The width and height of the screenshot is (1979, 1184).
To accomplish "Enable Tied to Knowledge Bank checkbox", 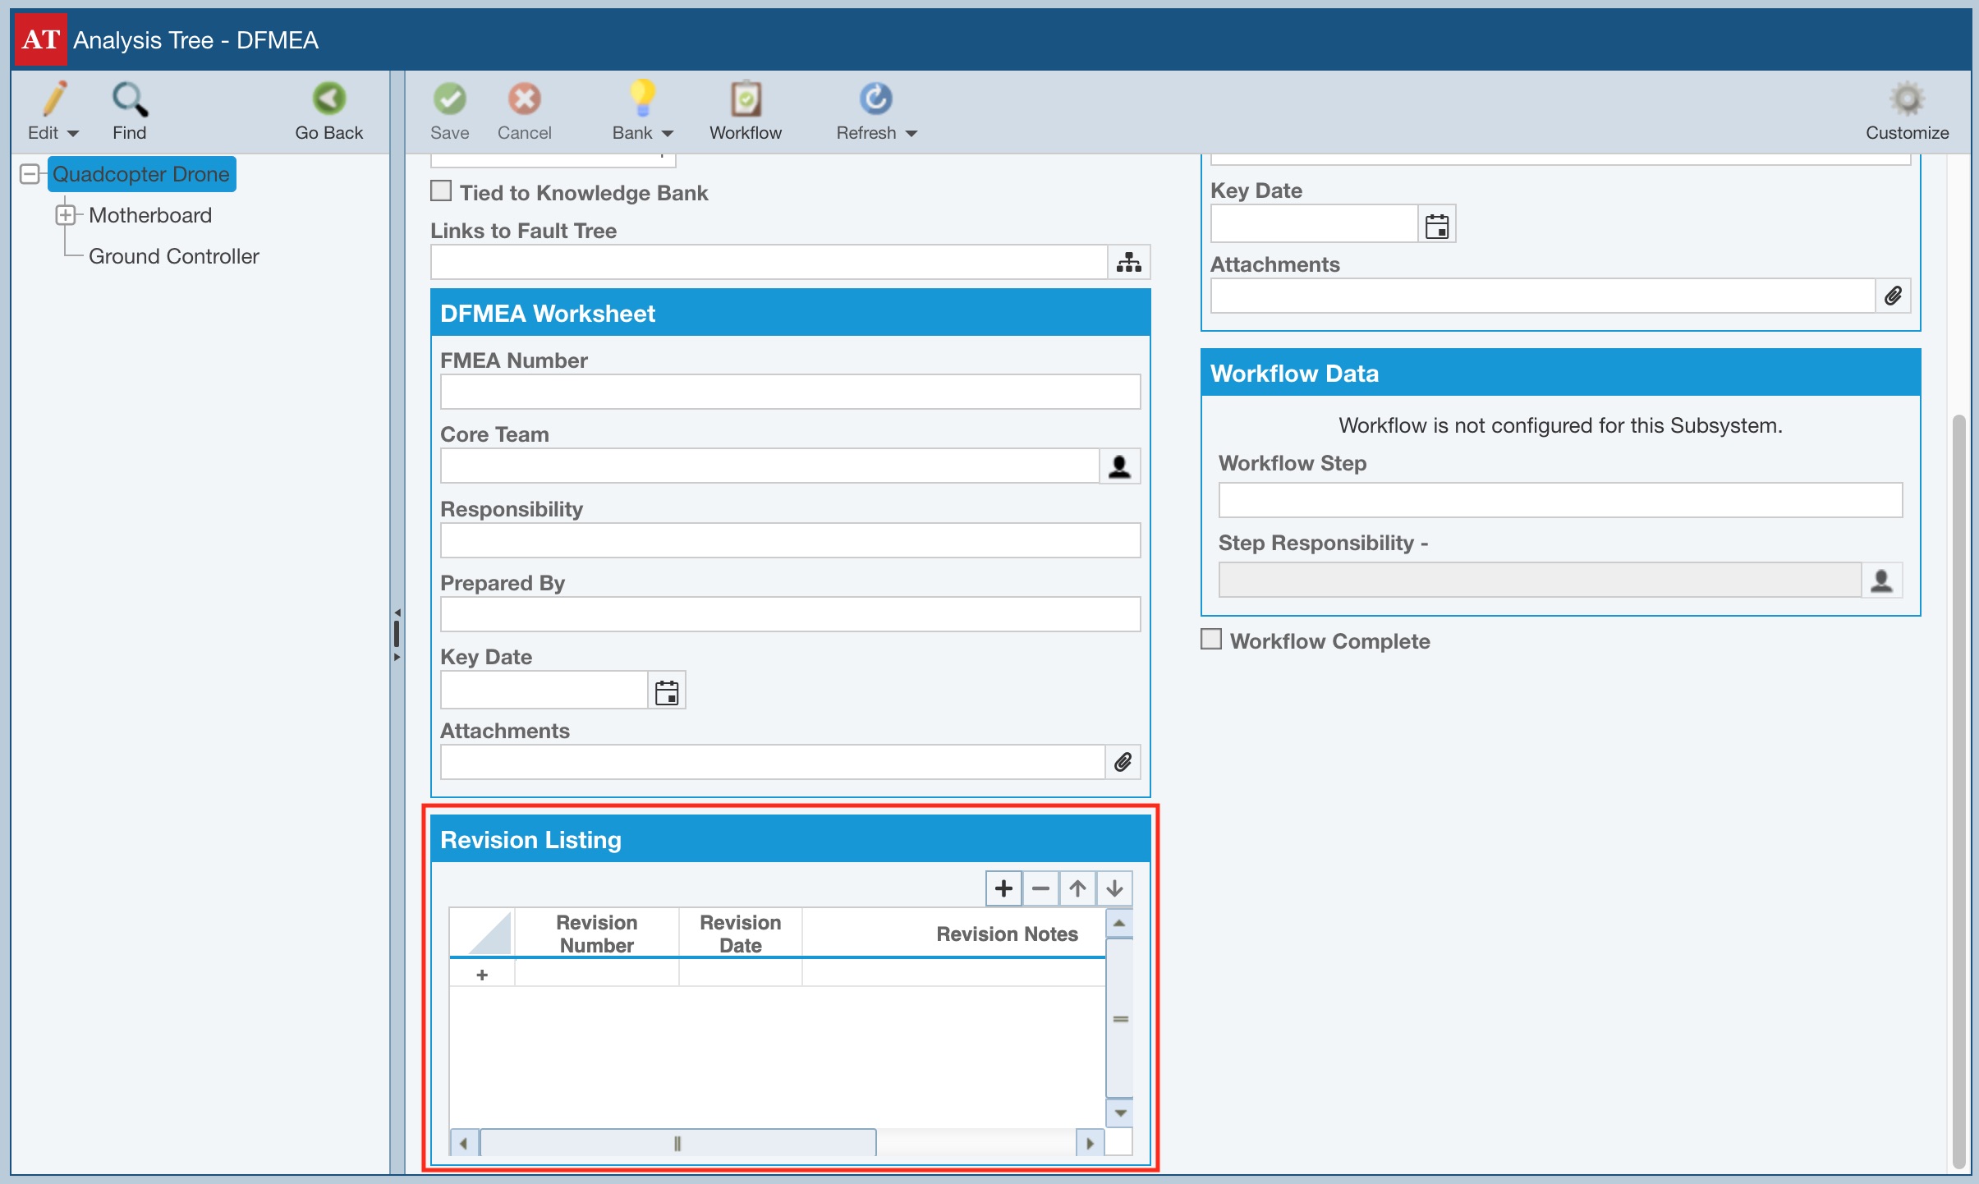I will tap(442, 191).
